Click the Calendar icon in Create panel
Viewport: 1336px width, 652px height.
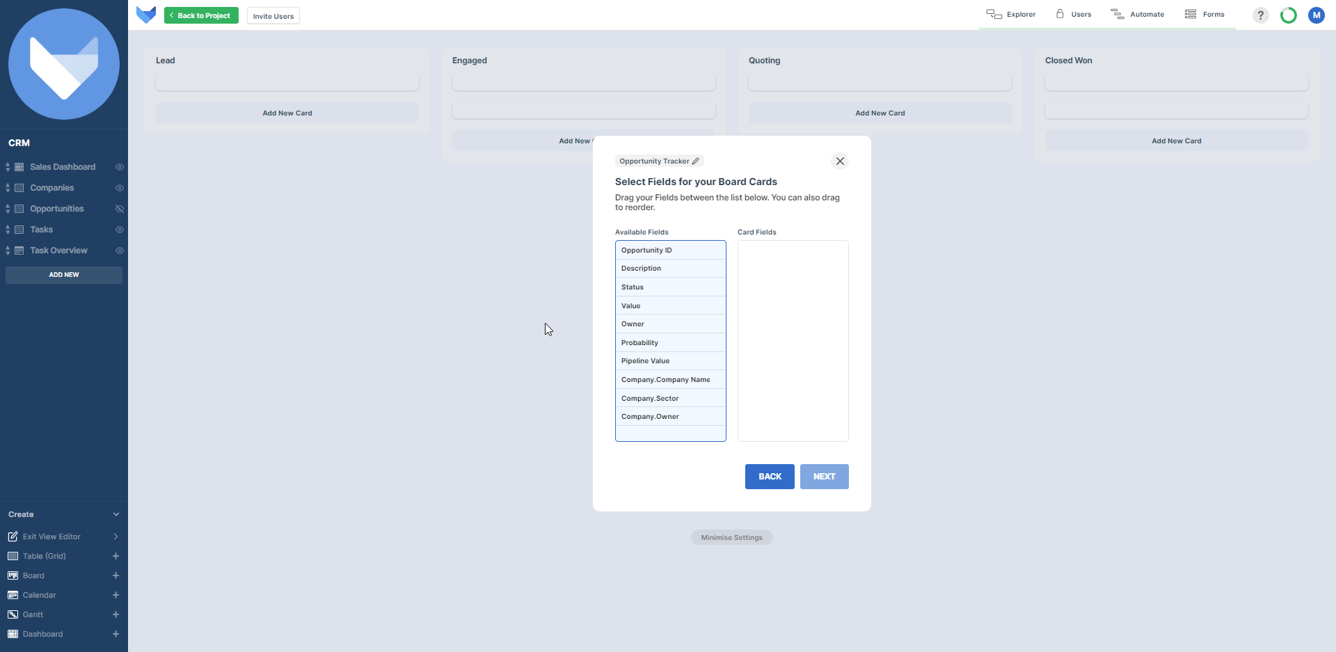[x=13, y=595]
